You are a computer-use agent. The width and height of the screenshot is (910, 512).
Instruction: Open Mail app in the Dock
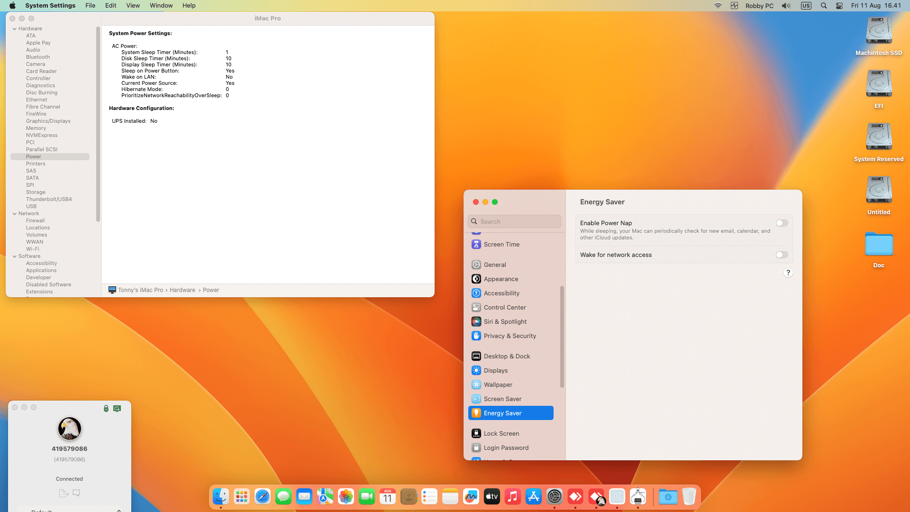pyautogui.click(x=304, y=496)
